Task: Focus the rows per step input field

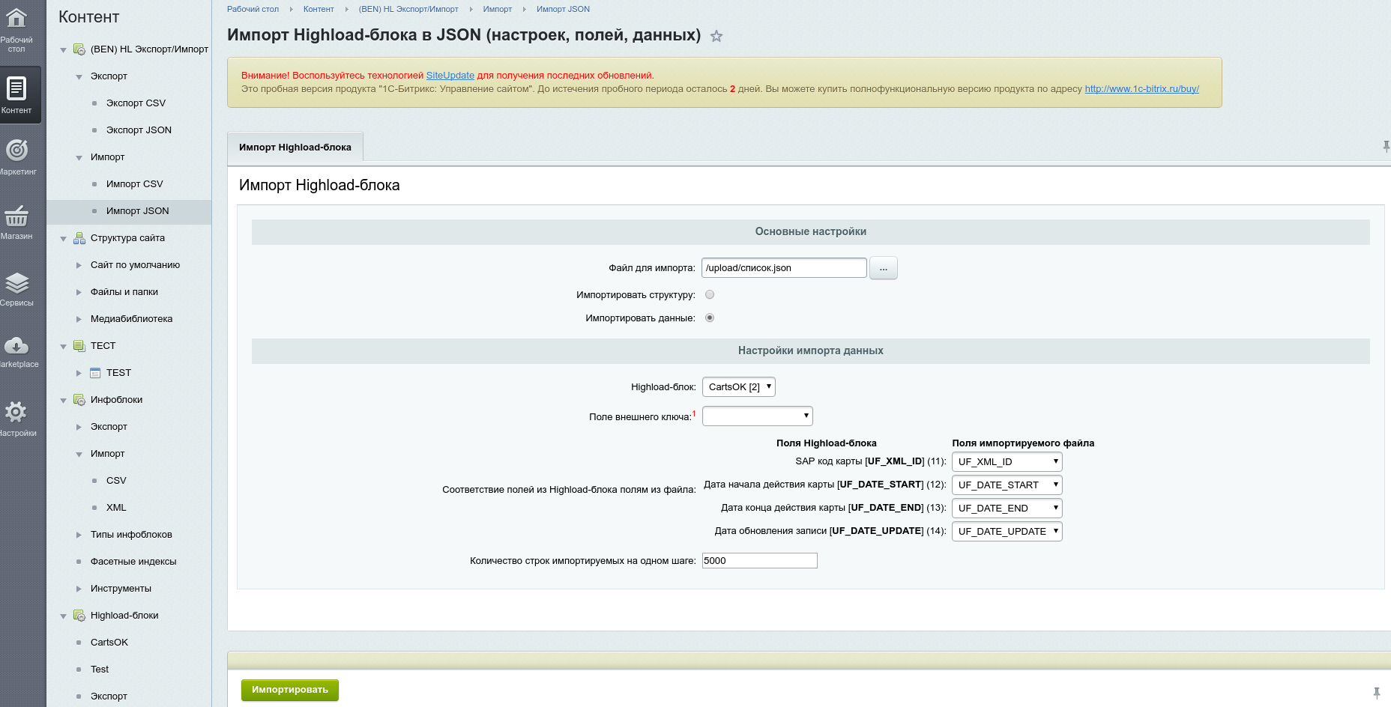Action: (x=760, y=561)
